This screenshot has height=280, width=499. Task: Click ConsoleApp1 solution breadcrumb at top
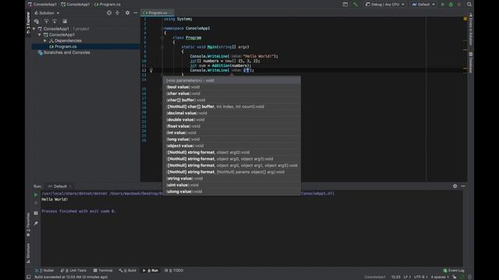[41, 5]
